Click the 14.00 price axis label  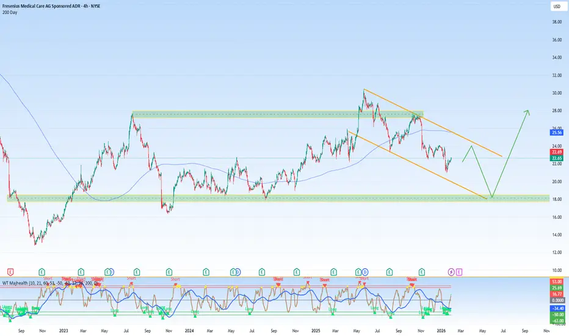tap(557, 235)
